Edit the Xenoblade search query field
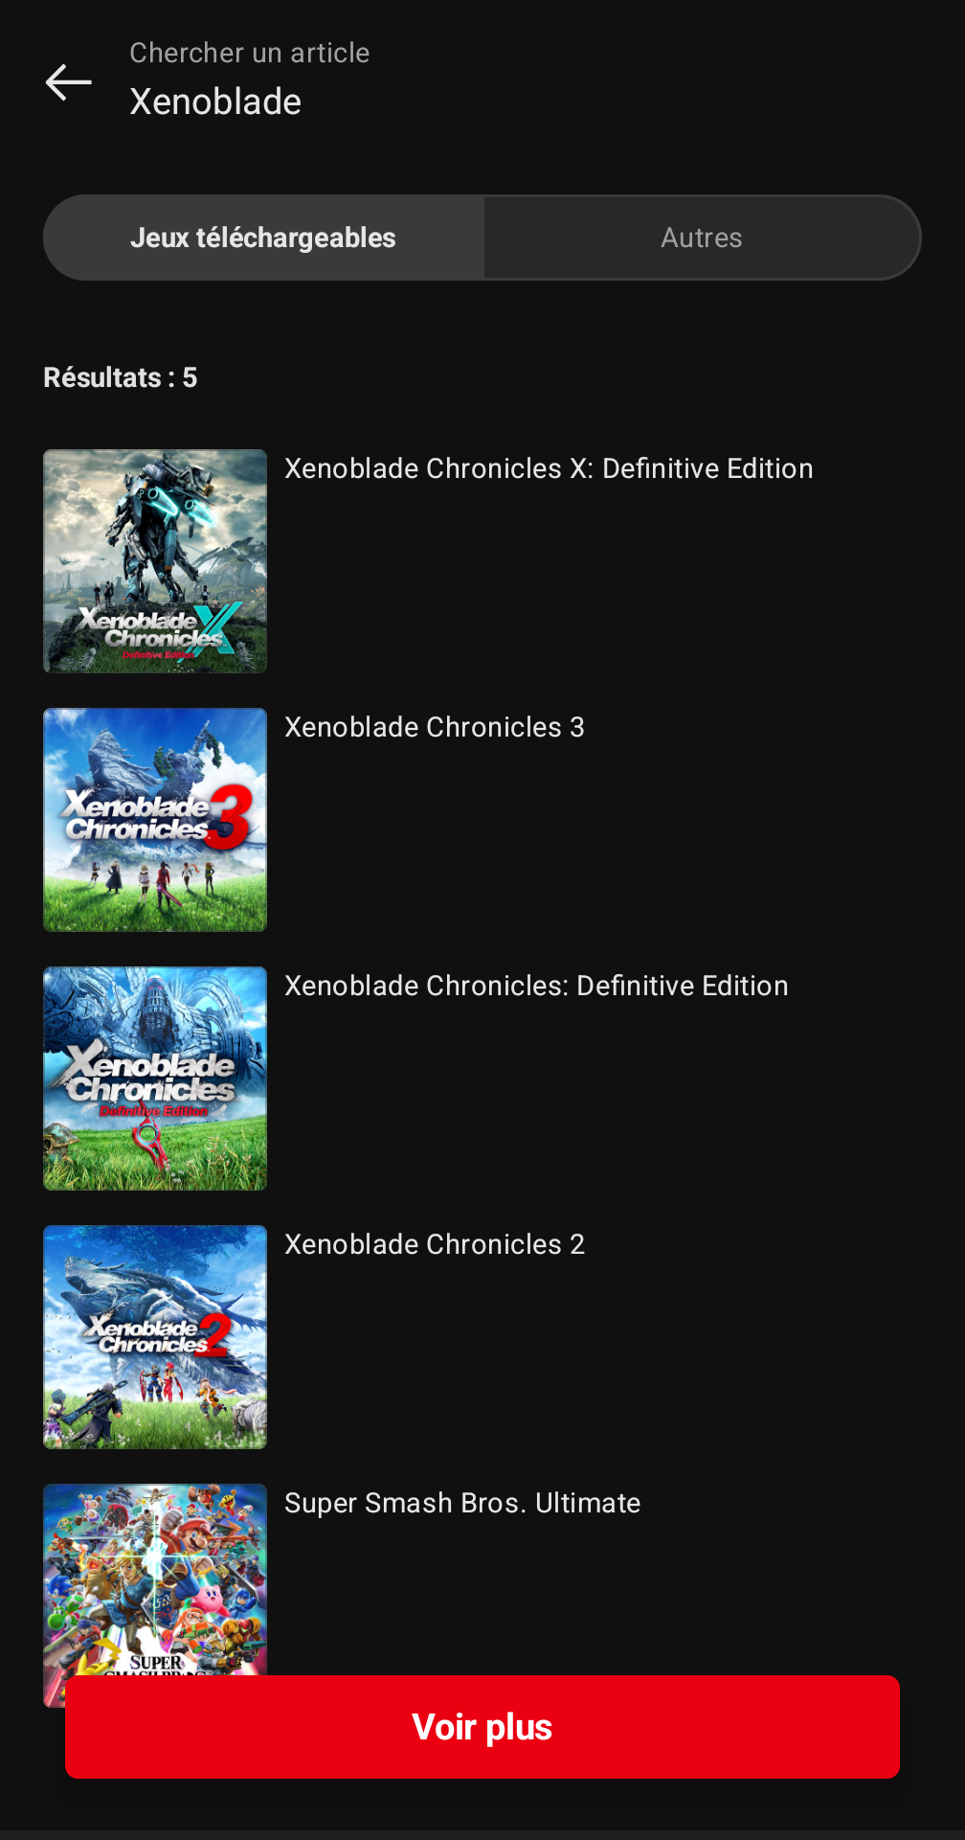The width and height of the screenshot is (965, 1840). pyautogui.click(x=215, y=102)
